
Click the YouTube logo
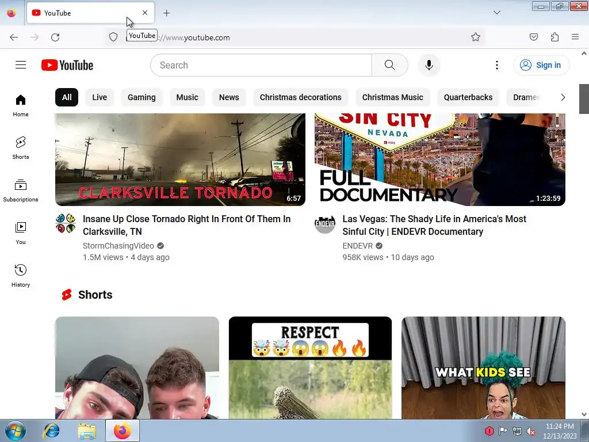pos(67,65)
